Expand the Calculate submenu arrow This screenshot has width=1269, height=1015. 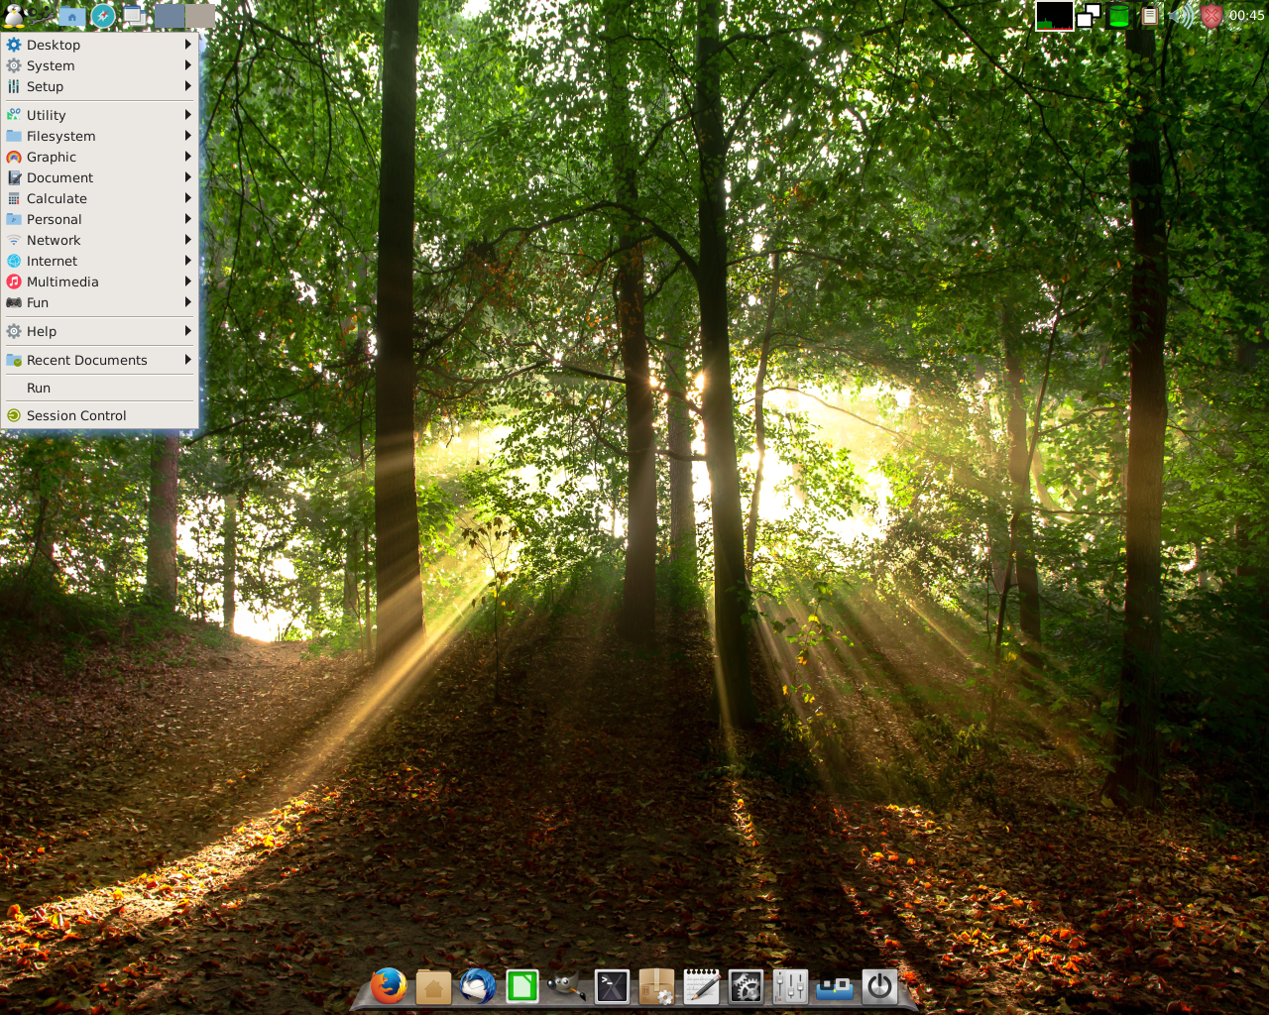coord(187,198)
